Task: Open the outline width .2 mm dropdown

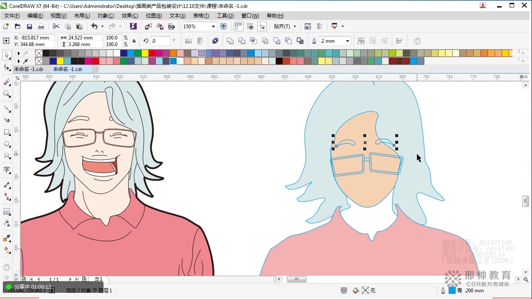Action: click(347, 41)
